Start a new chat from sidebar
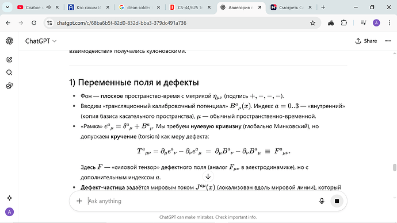Screen dimensions: 397x223 coord(9,59)
